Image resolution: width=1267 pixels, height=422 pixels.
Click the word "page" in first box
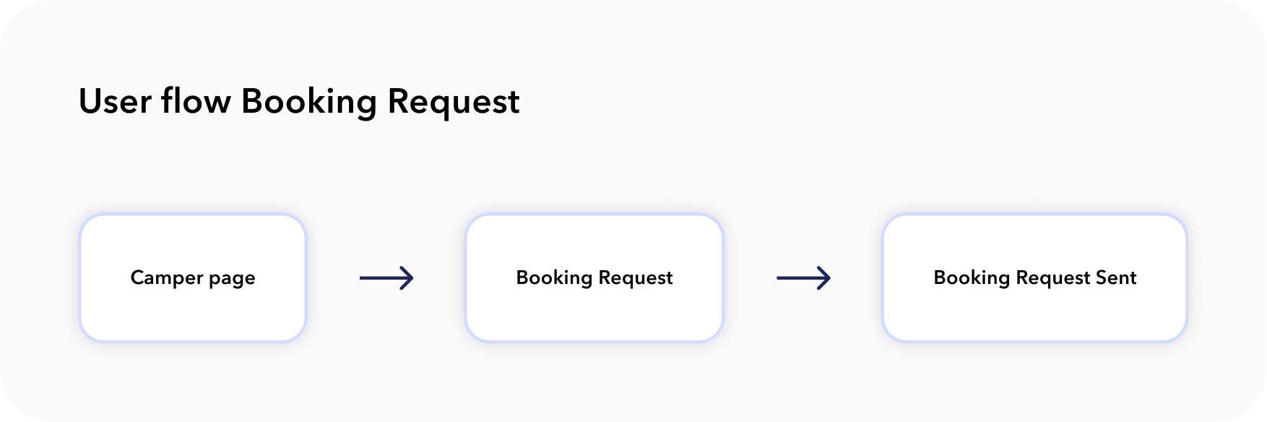pos(232,280)
